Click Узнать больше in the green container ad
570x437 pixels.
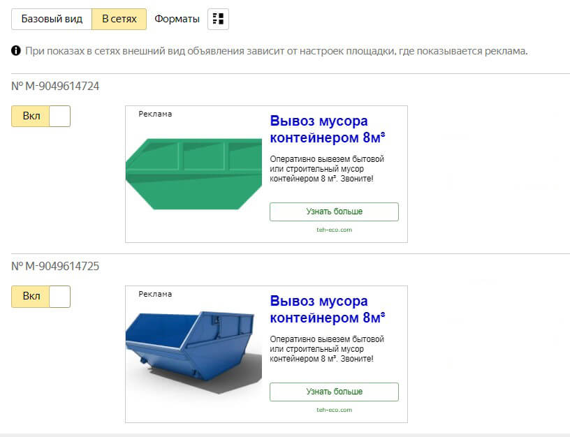point(334,212)
